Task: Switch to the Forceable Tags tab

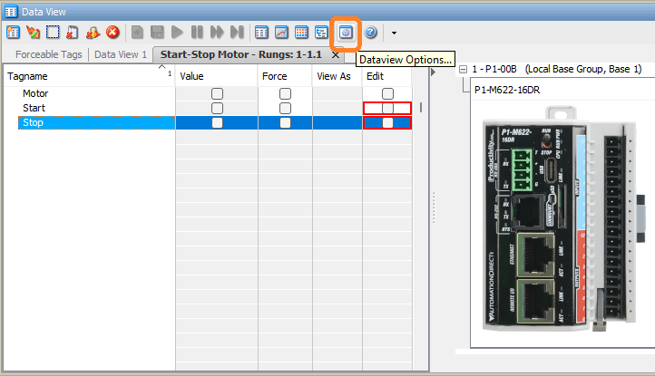Action: tap(48, 54)
